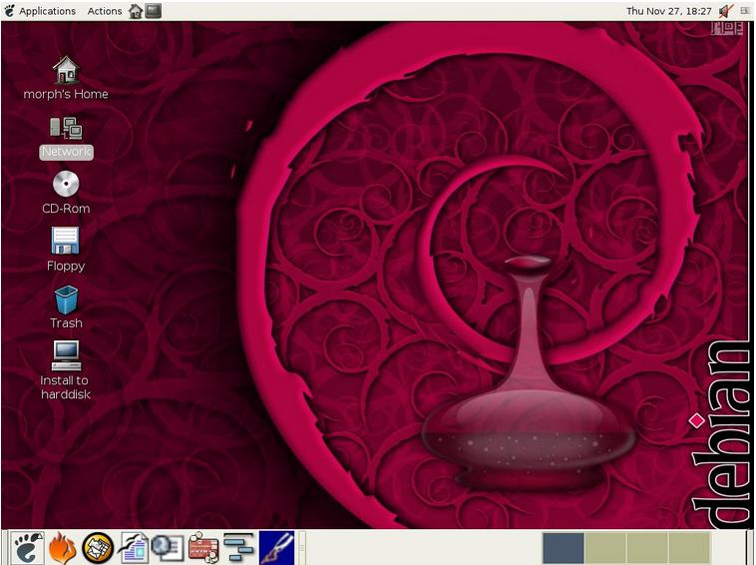Open the Floppy drive icon
The width and height of the screenshot is (756, 565).
(66, 242)
